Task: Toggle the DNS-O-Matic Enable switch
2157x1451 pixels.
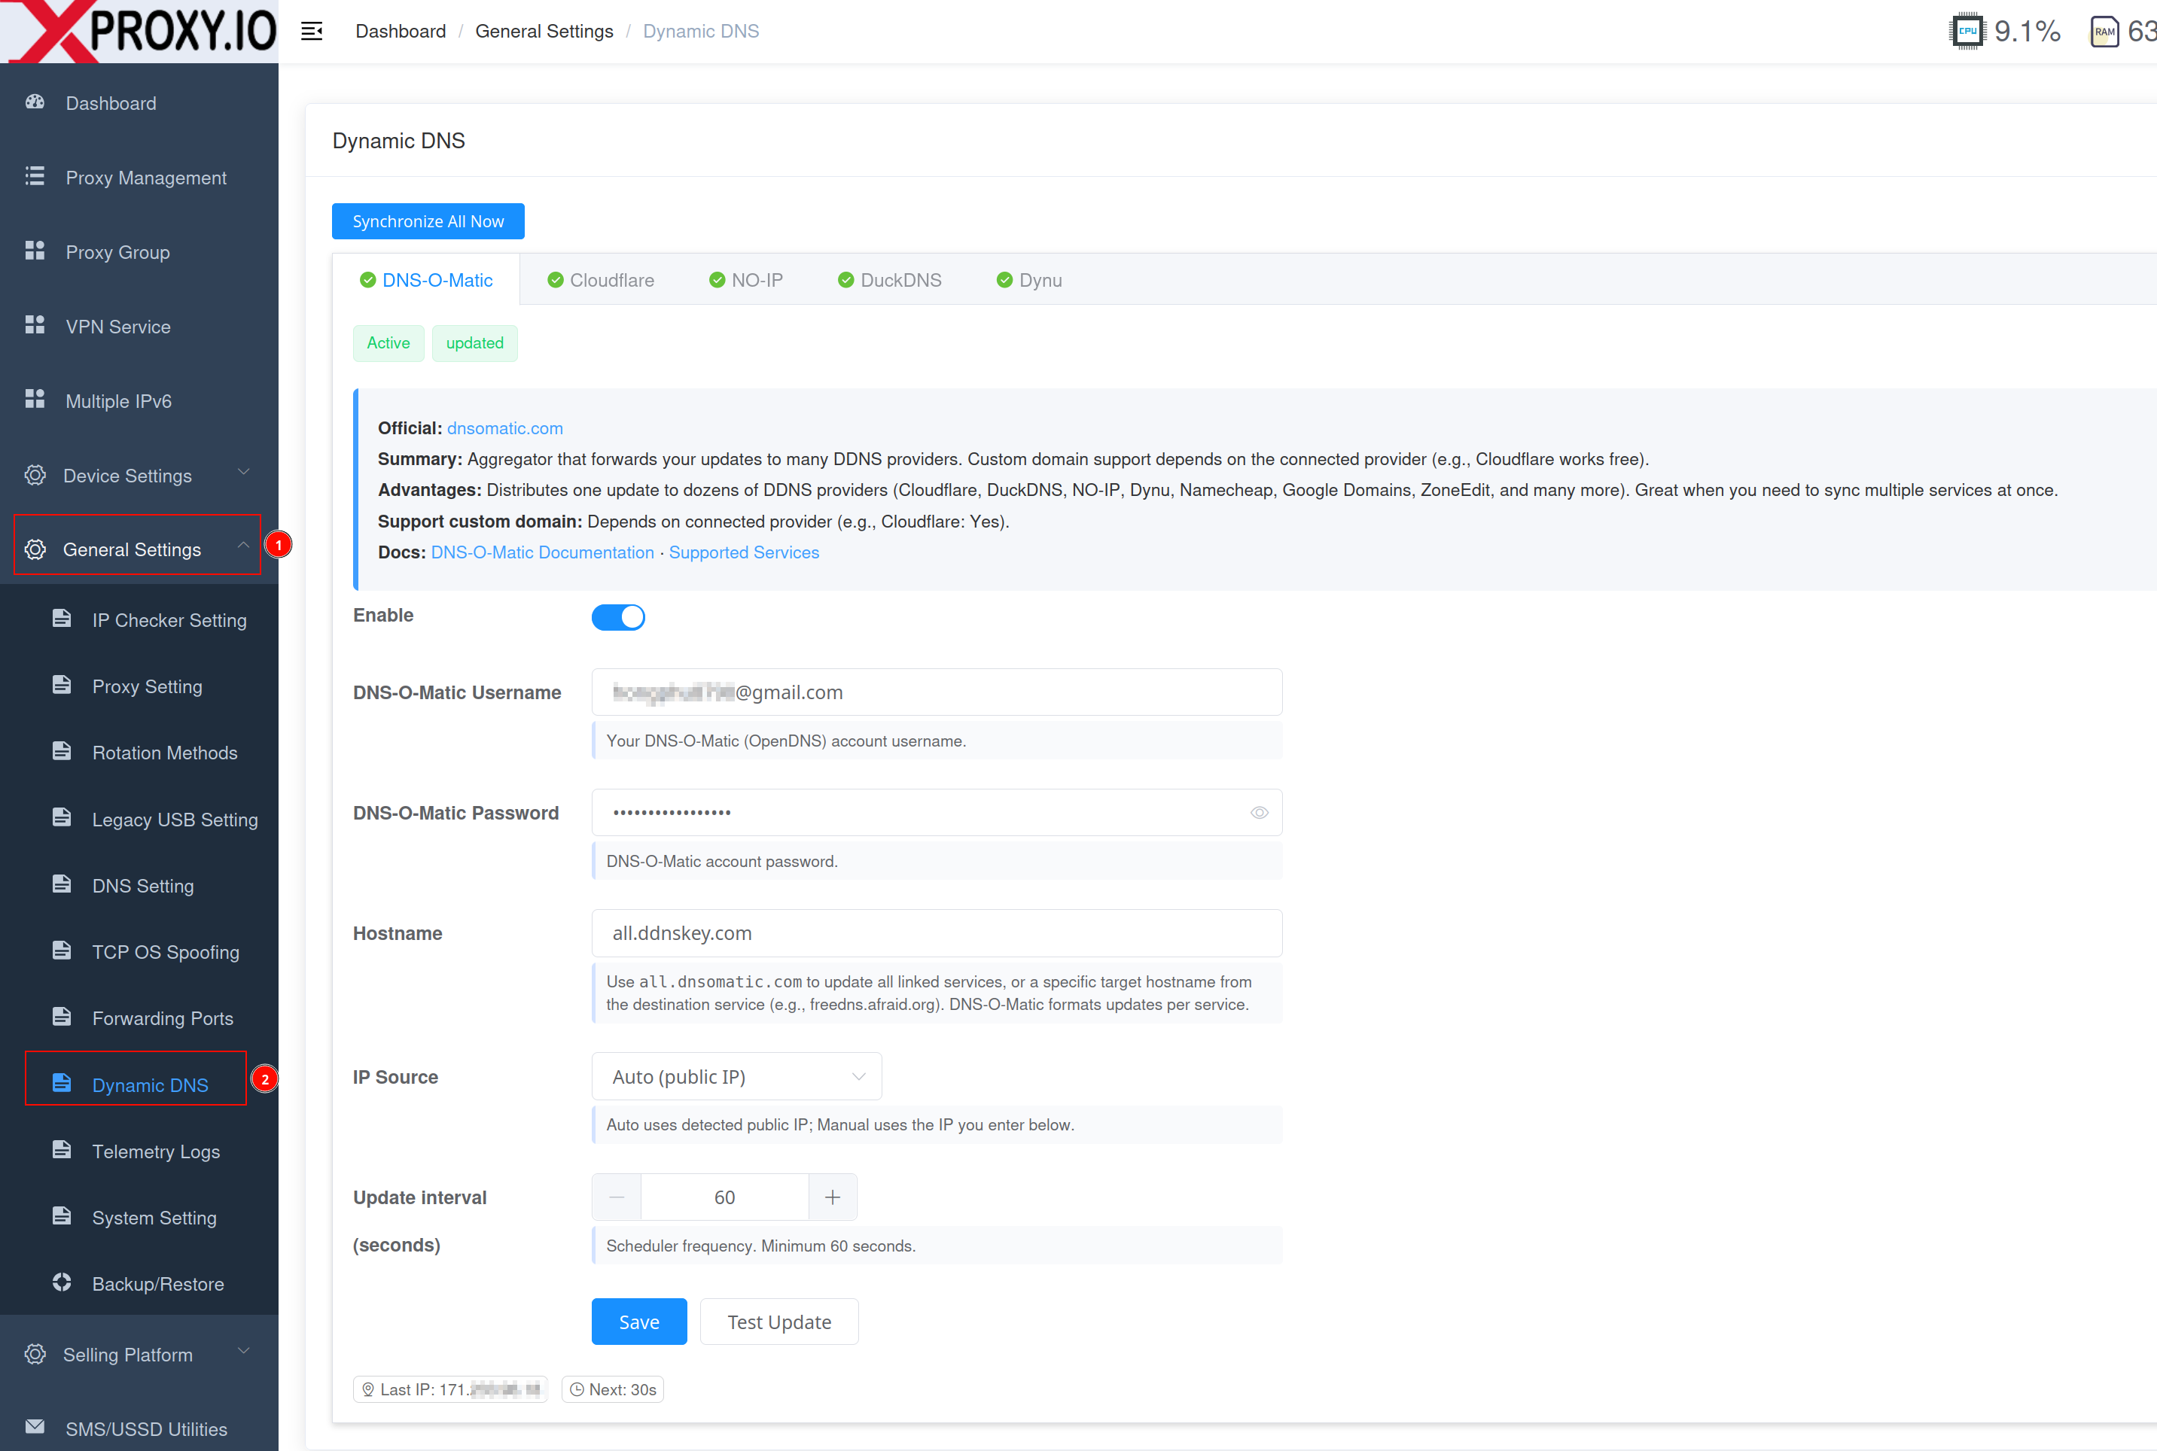Action: click(618, 617)
